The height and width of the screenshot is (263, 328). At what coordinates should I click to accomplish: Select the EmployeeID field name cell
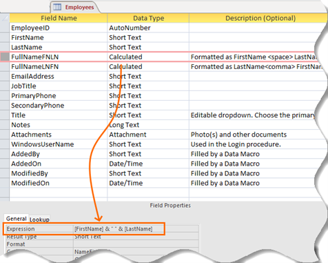click(59, 28)
